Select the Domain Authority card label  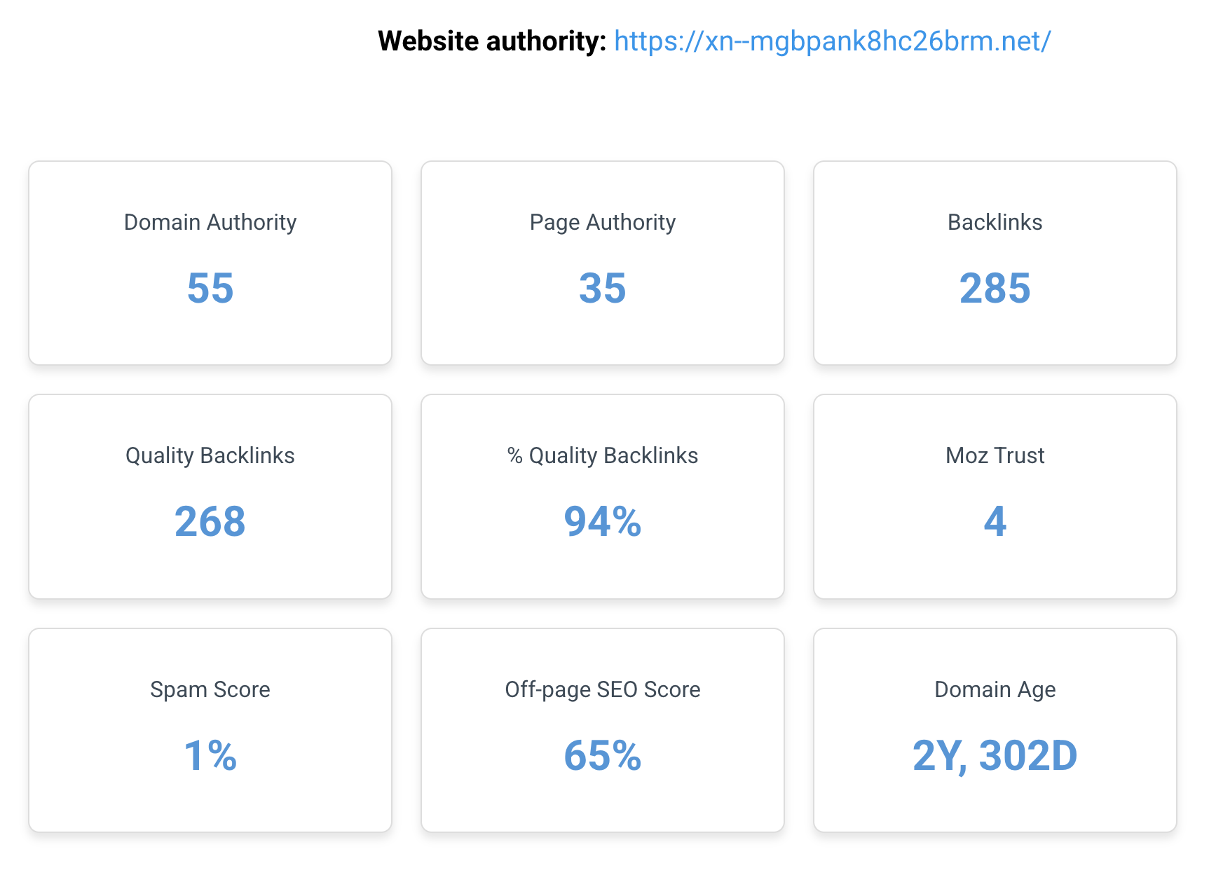coord(210,222)
